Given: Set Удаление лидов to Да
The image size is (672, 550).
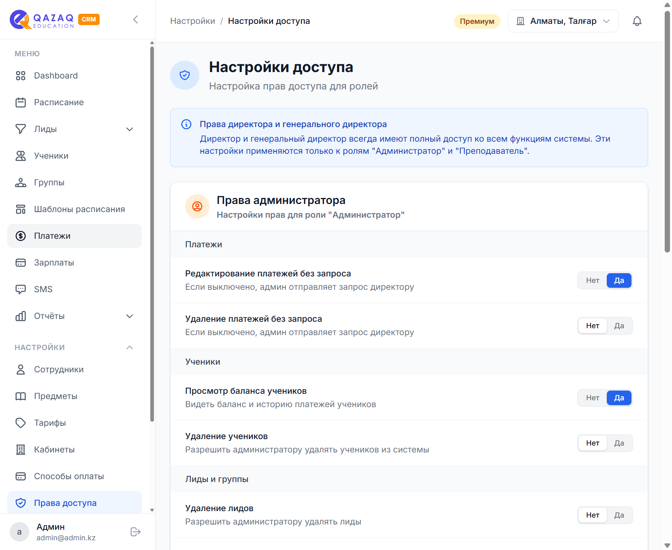Looking at the screenshot, I should tap(619, 515).
